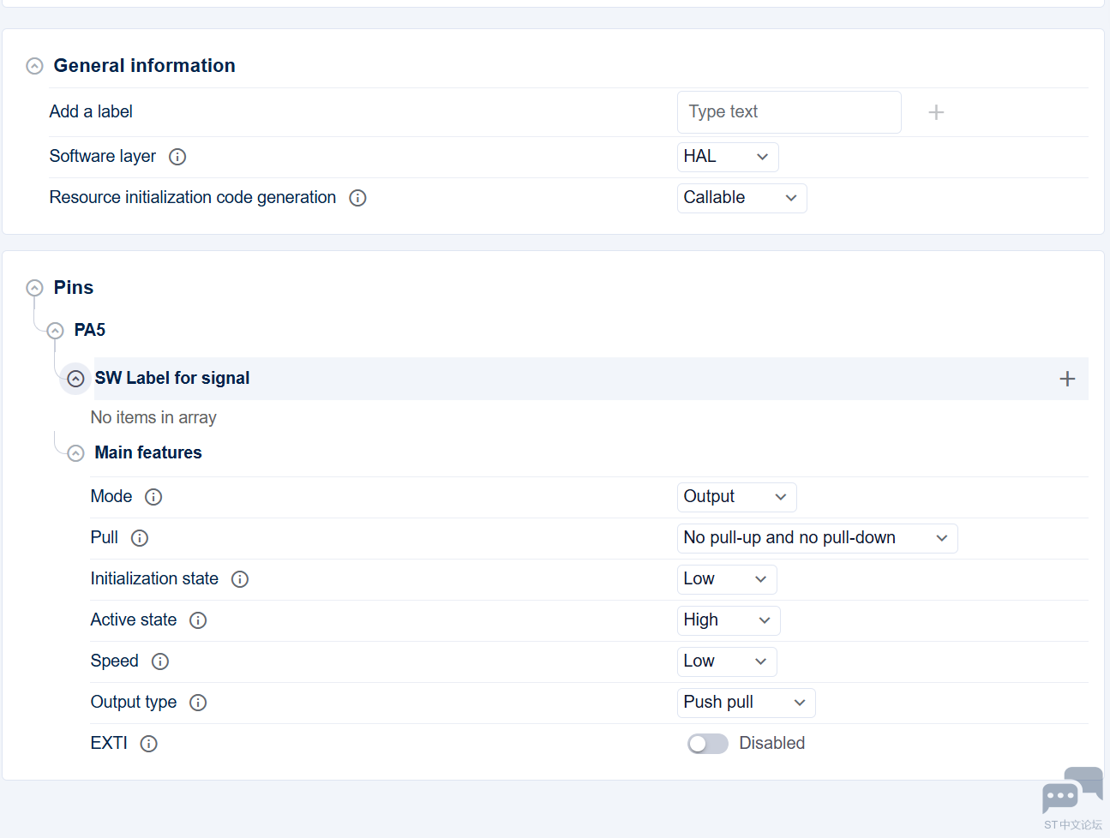Click the 'Output type' label
This screenshot has width=1110, height=838.
click(134, 702)
